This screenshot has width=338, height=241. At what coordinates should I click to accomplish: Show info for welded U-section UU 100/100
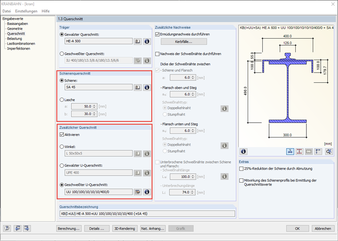pos(147,192)
